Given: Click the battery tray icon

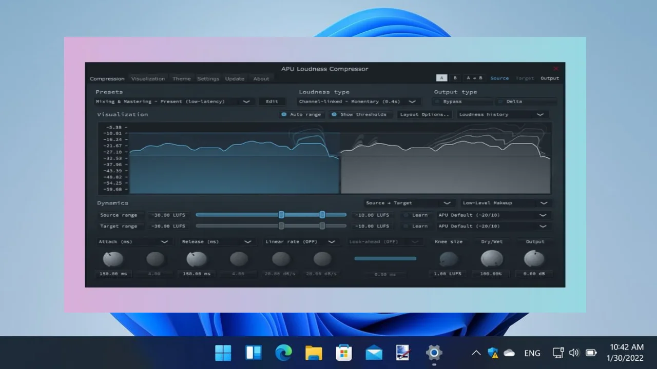Looking at the screenshot, I should pyautogui.click(x=591, y=353).
